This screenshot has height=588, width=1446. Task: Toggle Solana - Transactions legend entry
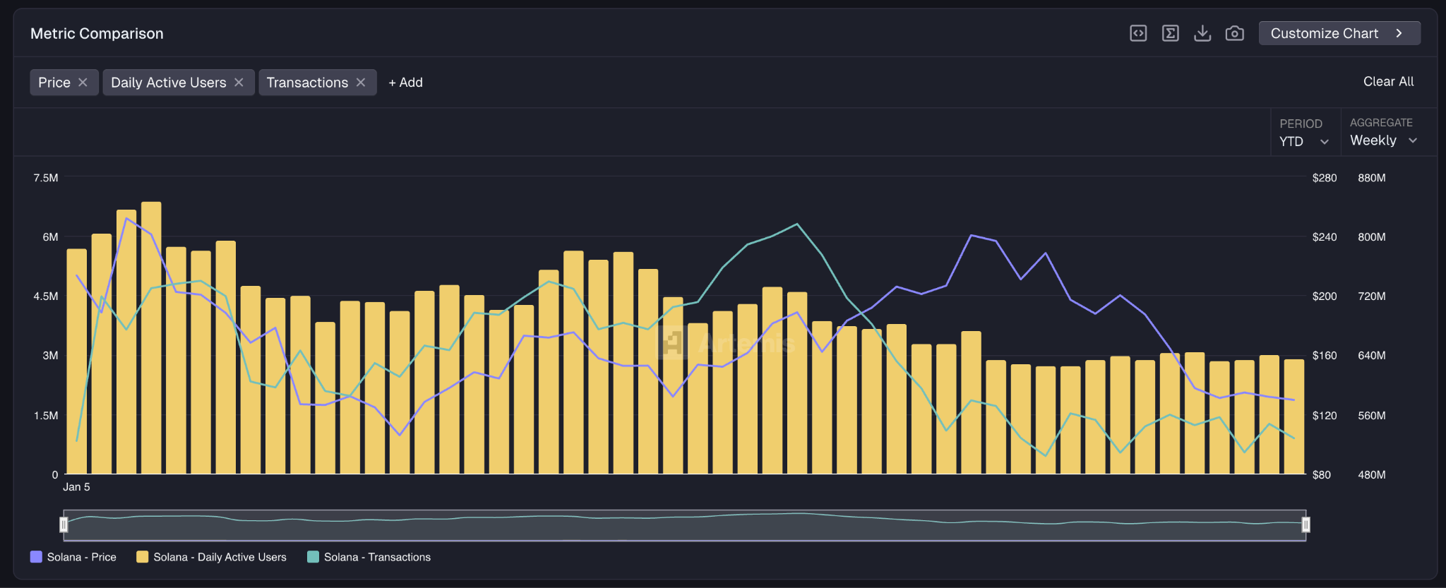coord(369,557)
